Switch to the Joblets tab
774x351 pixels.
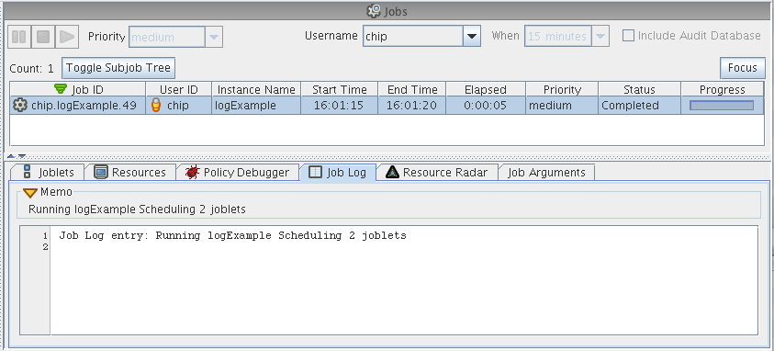pos(48,173)
